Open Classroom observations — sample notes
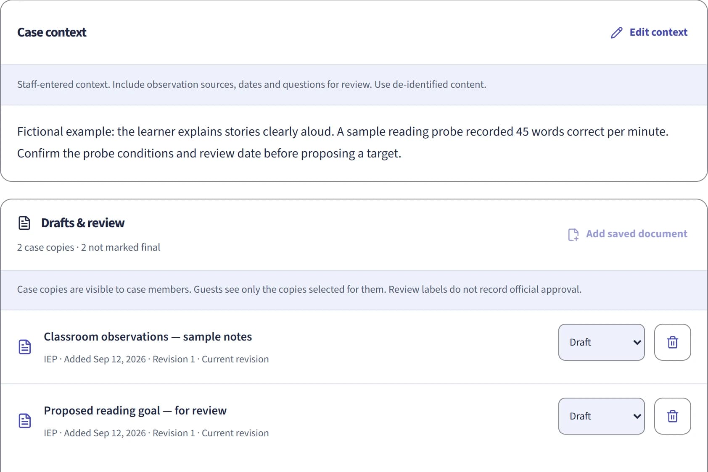Screen dimensions: 708x472 (148, 337)
